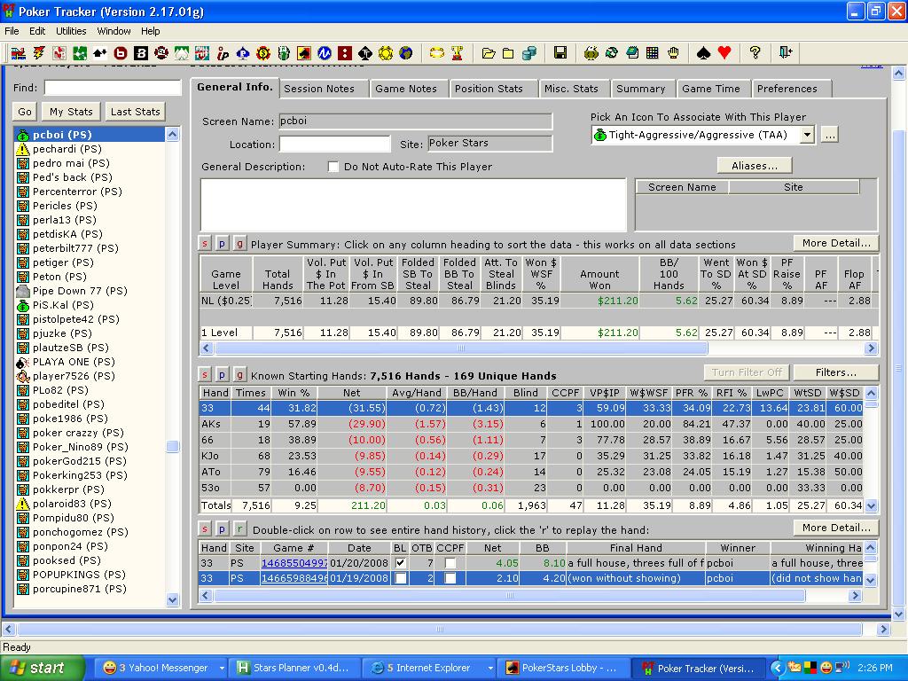Image resolution: width=908 pixels, height=681 pixels.
Task: Click the black spade toolbar icon
Action: tap(703, 53)
